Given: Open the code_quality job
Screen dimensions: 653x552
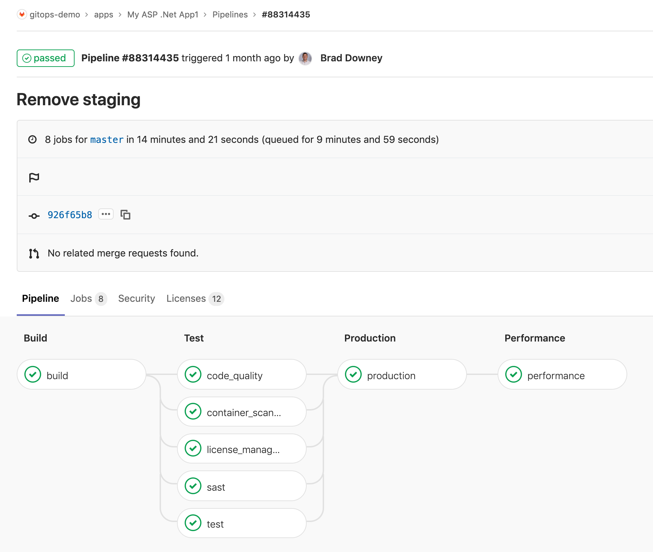Looking at the screenshot, I should (x=242, y=374).
